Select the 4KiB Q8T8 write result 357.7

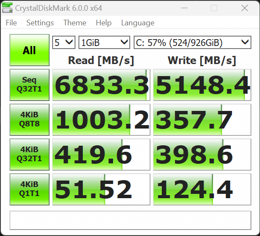click(x=202, y=120)
